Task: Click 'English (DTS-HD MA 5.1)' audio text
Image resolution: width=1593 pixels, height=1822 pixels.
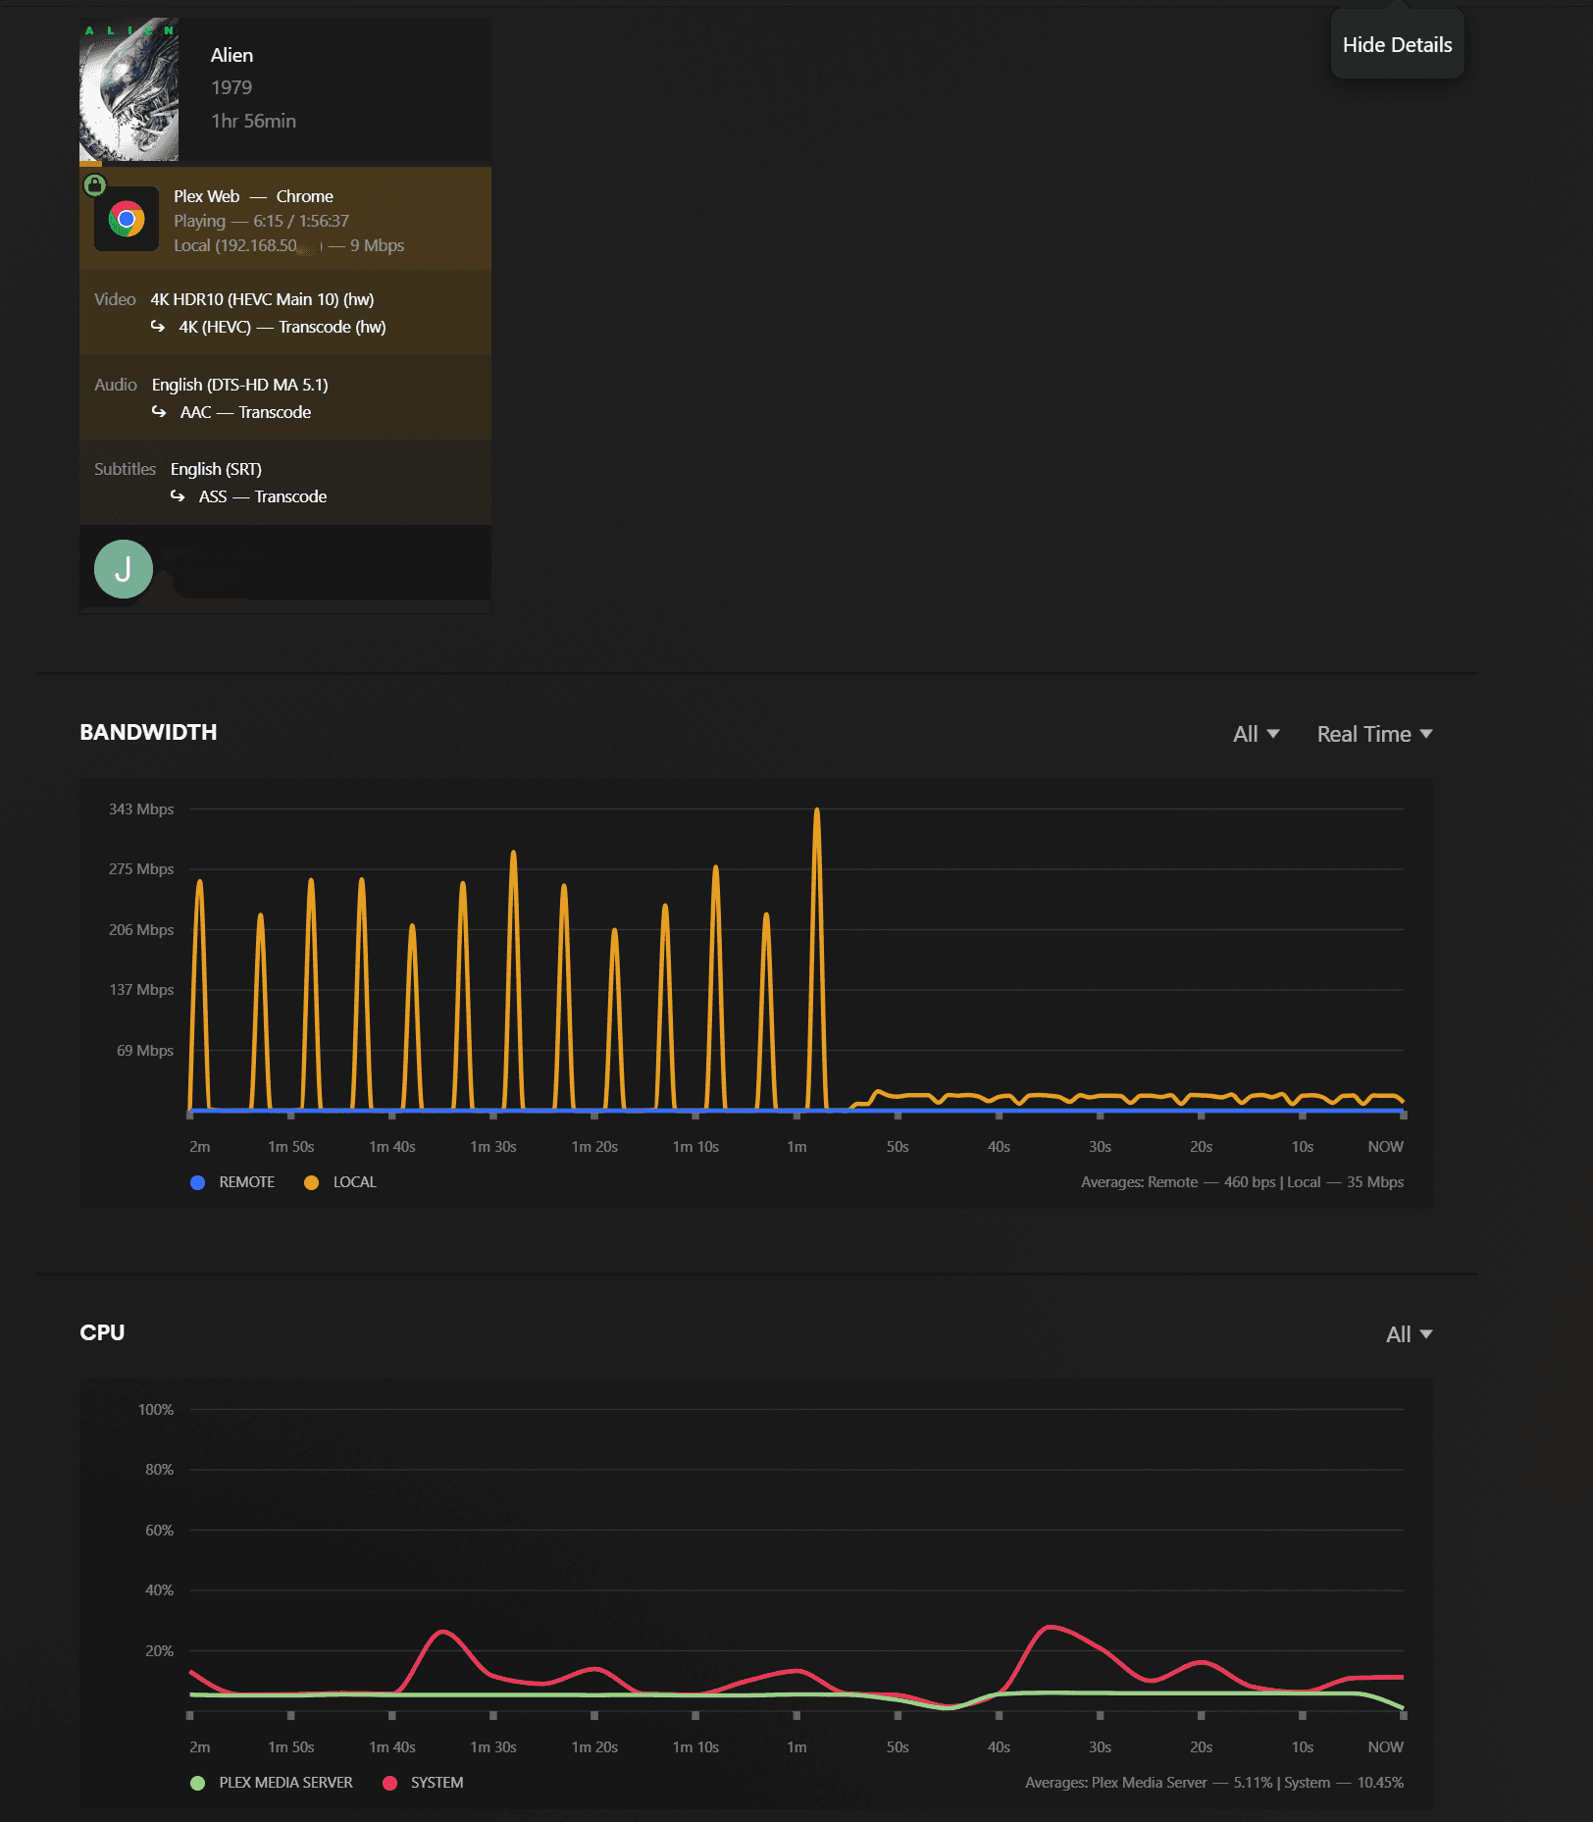Action: point(240,385)
